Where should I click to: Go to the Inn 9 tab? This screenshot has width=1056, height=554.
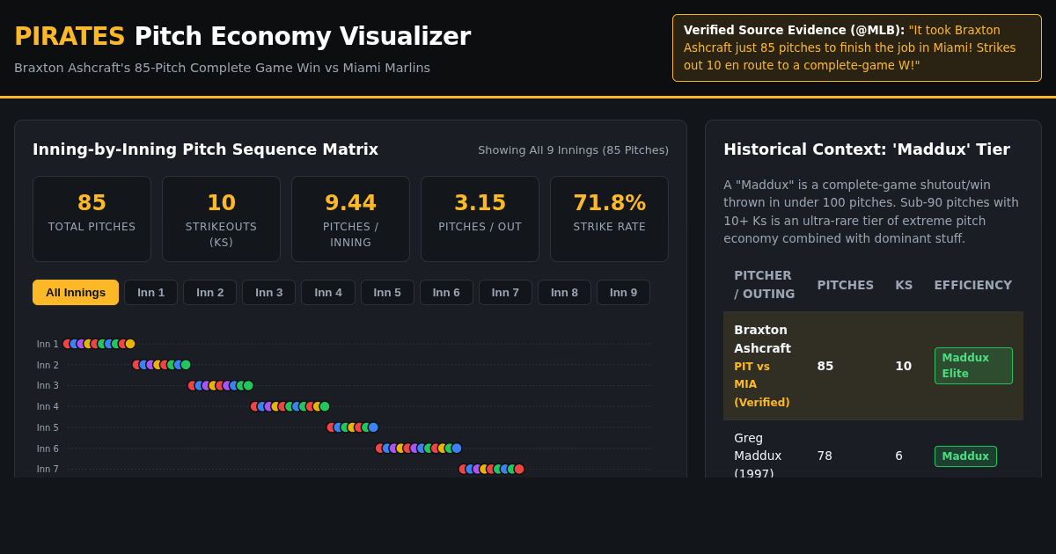pos(623,292)
